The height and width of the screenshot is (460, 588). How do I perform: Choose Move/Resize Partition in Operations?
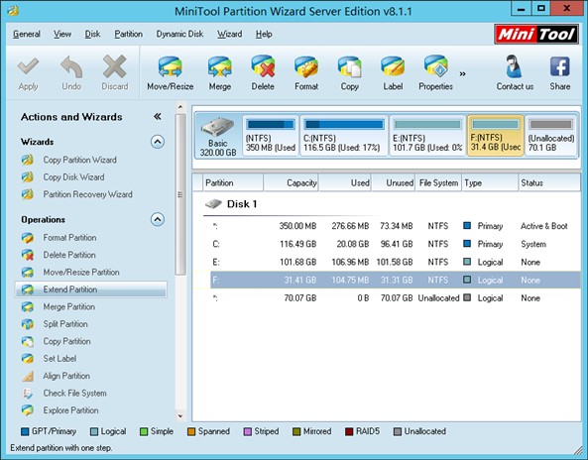click(x=81, y=273)
